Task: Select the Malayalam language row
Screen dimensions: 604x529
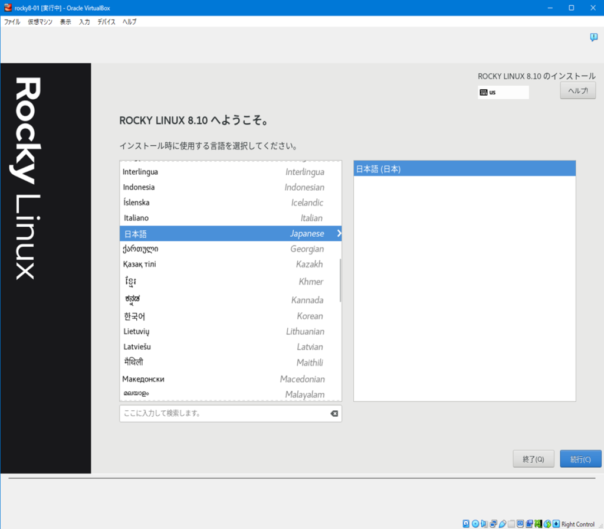Action: 231,394
